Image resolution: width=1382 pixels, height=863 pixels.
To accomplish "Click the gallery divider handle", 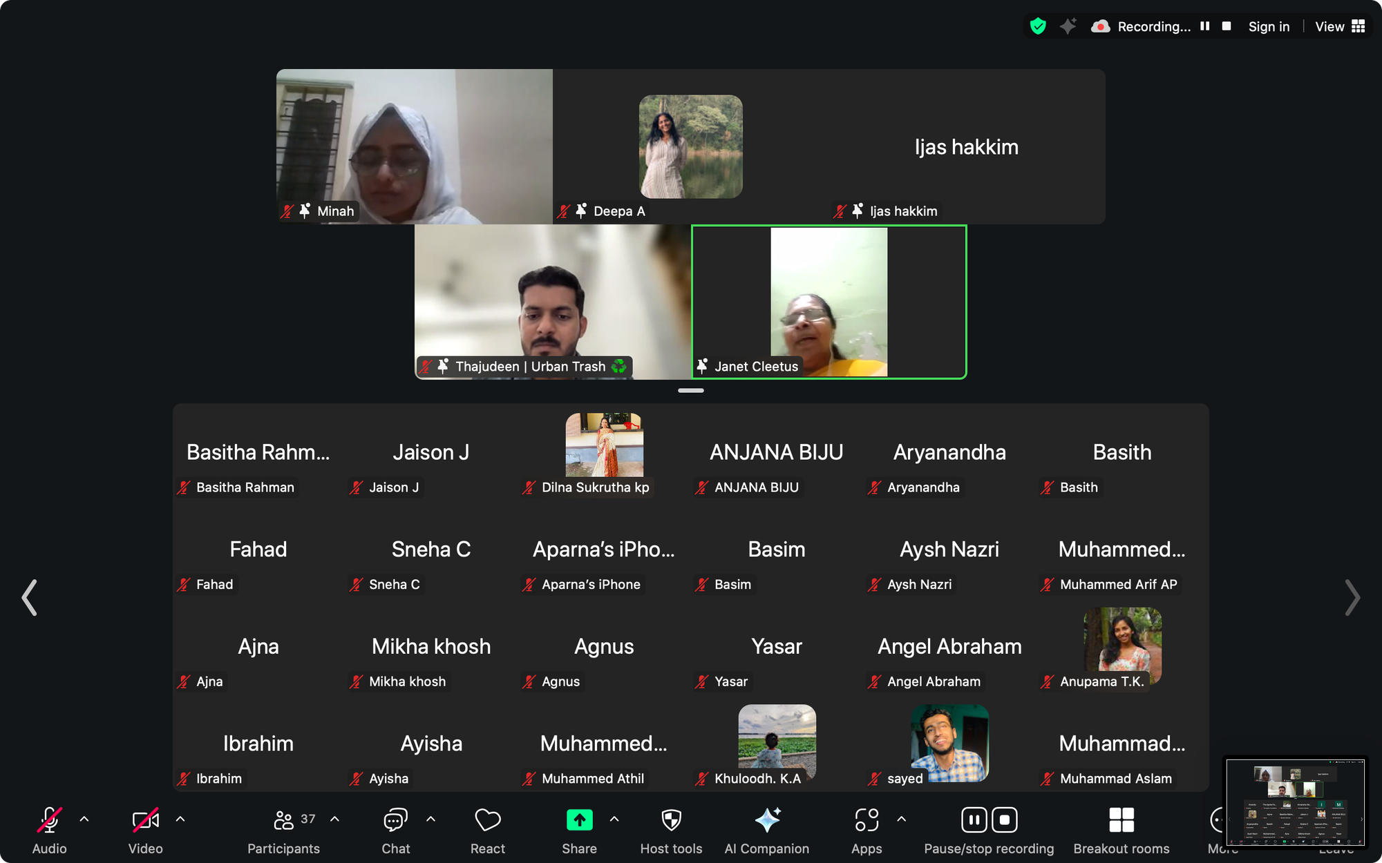I will [x=691, y=391].
